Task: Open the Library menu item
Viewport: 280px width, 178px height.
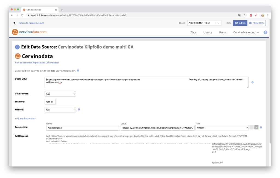Action: coord(208,32)
